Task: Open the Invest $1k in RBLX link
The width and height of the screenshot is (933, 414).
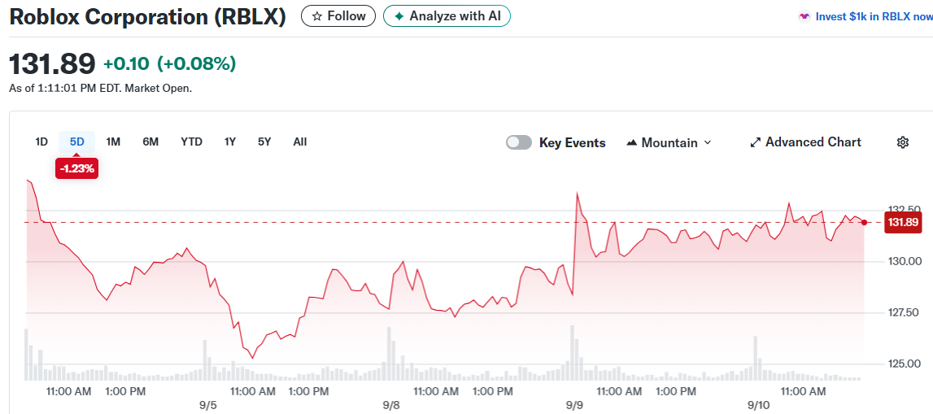Action: 874,16
